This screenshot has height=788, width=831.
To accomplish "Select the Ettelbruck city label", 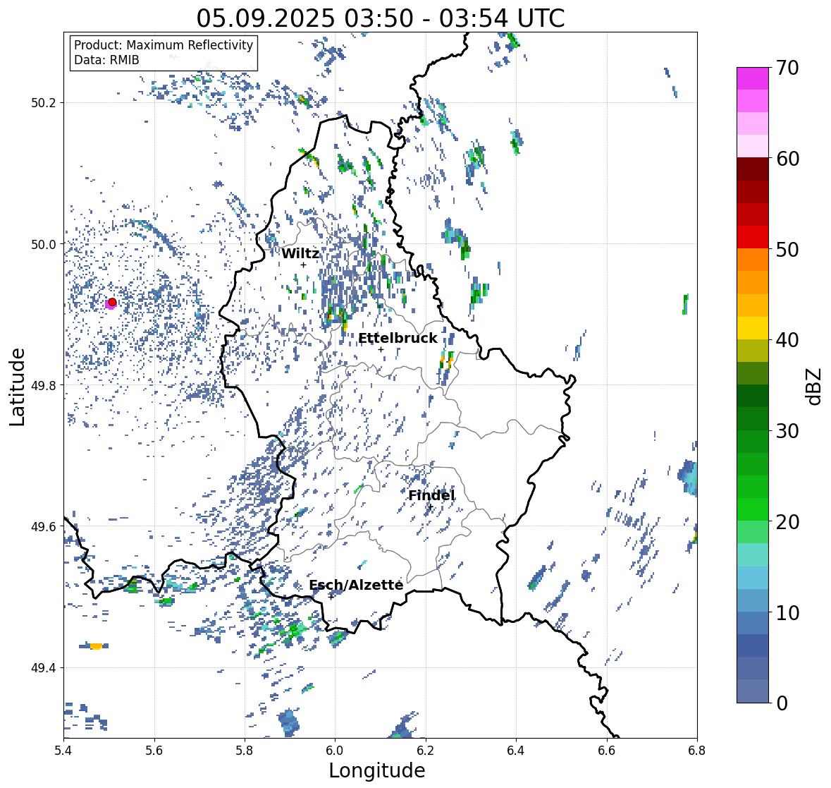I will point(398,339).
